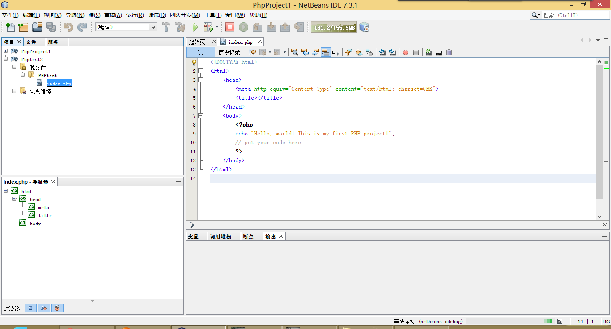The height and width of the screenshot is (329, 611).
Task: Open the Debug Project dropdown arrow
Action: (217, 27)
